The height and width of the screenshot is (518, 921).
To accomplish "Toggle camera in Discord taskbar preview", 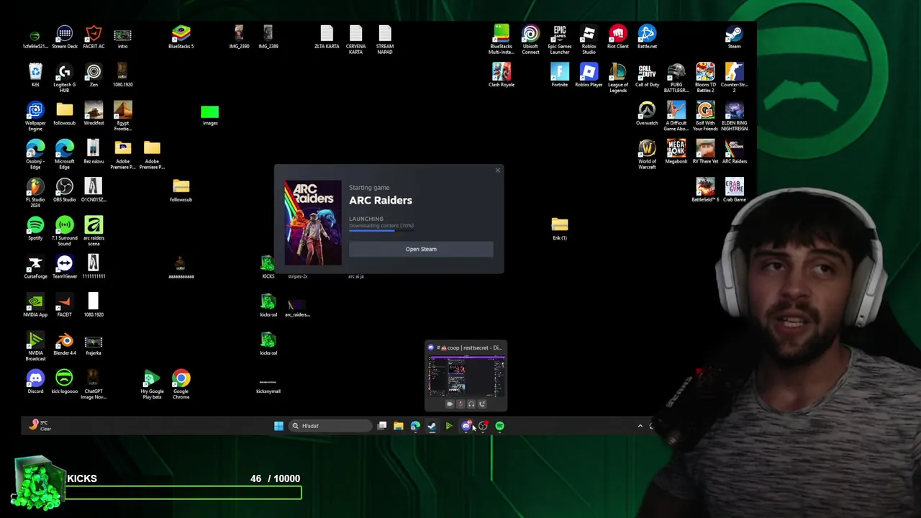I will [x=450, y=404].
